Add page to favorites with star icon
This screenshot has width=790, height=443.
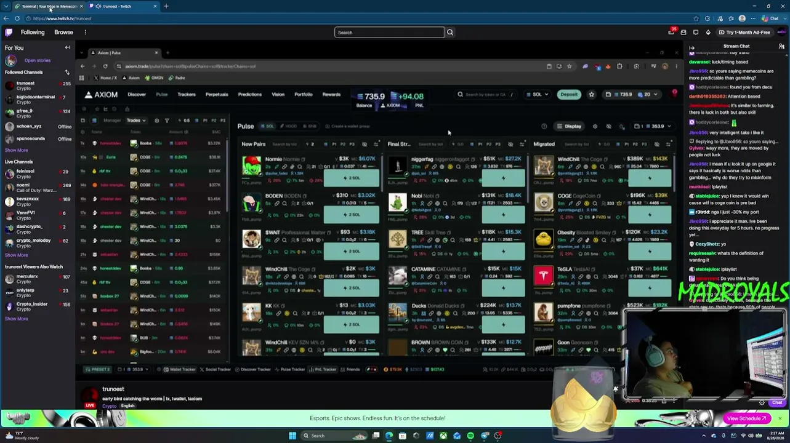(x=696, y=18)
